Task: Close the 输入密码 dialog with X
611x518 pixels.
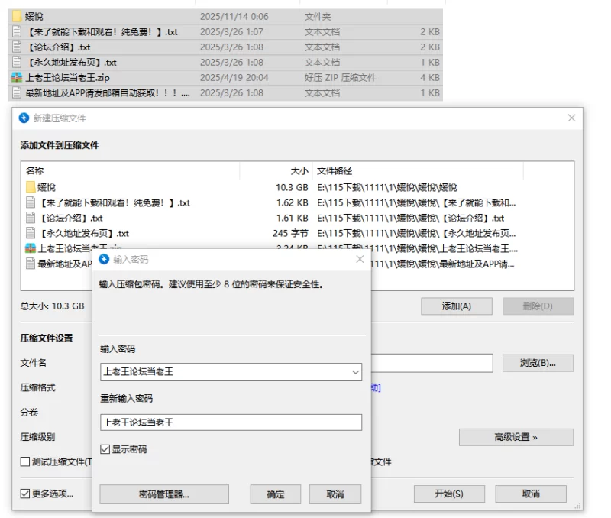Action: pos(360,260)
